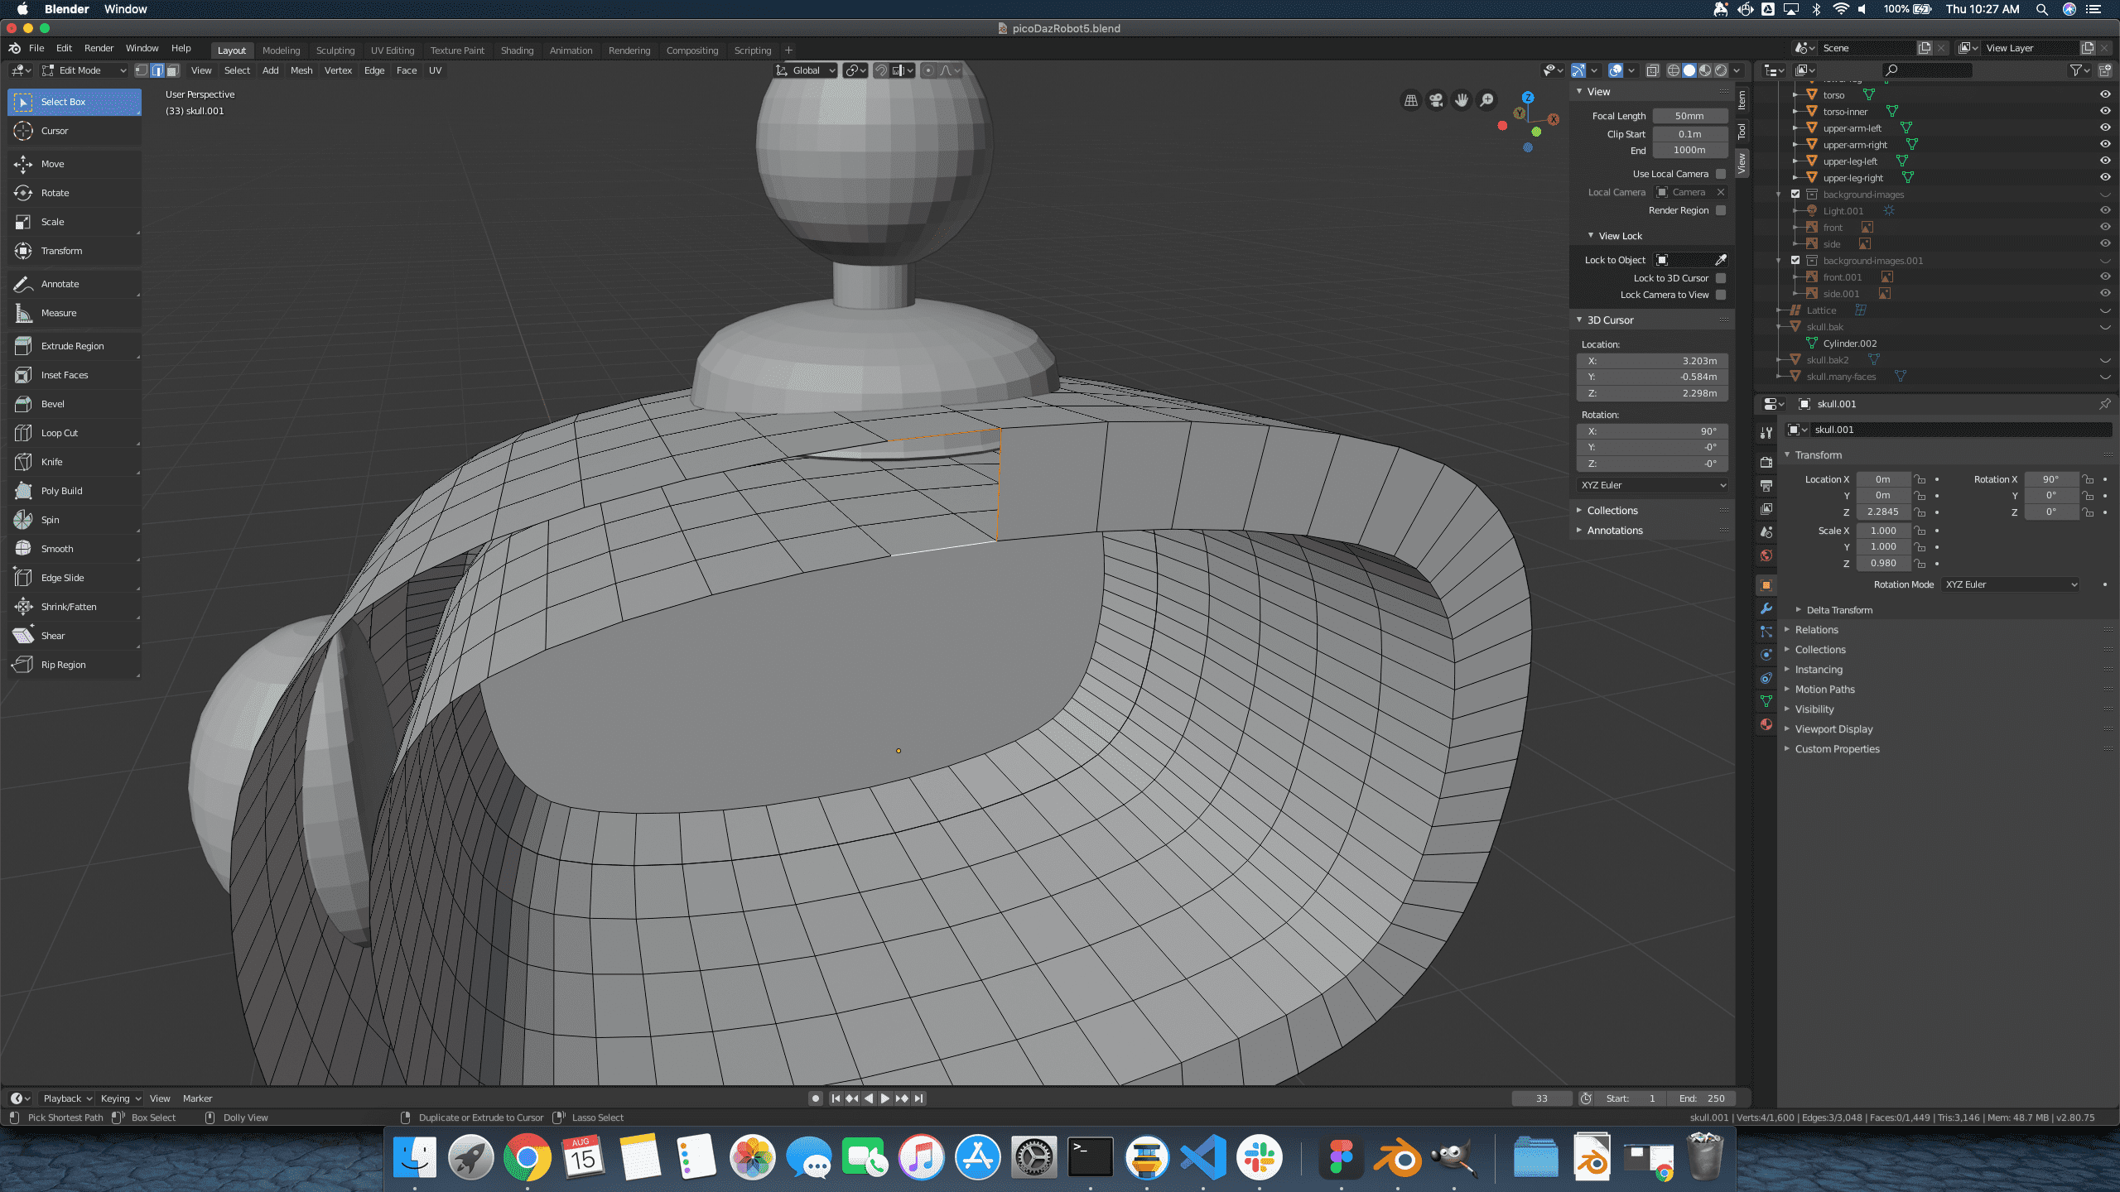This screenshot has width=2120, height=1192.
Task: Jump to the last frame
Action: click(918, 1098)
